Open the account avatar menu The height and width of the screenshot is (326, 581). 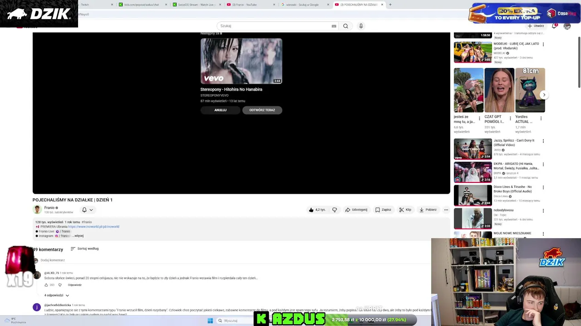(567, 26)
